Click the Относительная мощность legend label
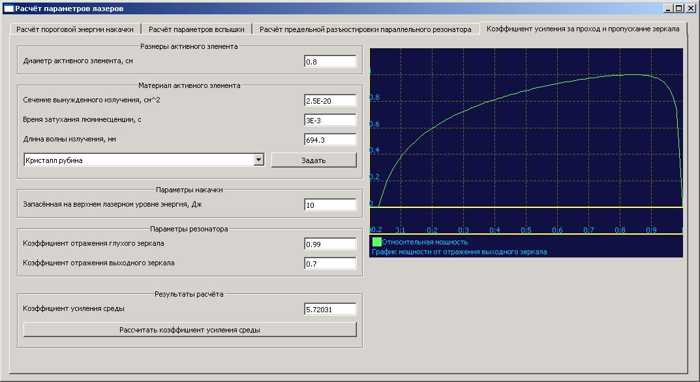Screen dimensions: 700x382 (x=425, y=242)
